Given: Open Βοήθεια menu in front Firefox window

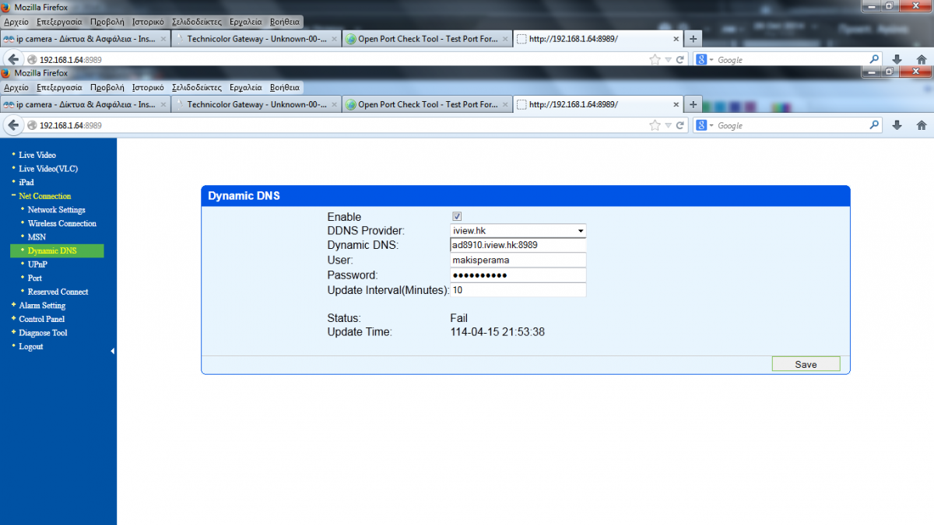Looking at the screenshot, I should [x=285, y=88].
